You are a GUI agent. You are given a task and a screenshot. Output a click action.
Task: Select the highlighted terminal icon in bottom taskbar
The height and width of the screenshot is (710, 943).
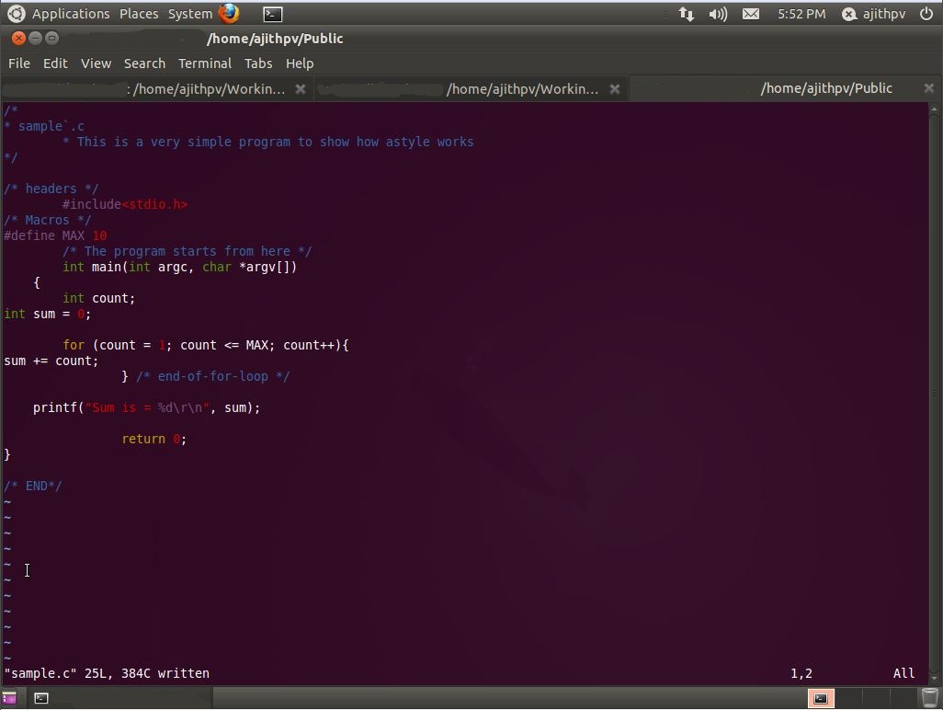click(x=820, y=699)
